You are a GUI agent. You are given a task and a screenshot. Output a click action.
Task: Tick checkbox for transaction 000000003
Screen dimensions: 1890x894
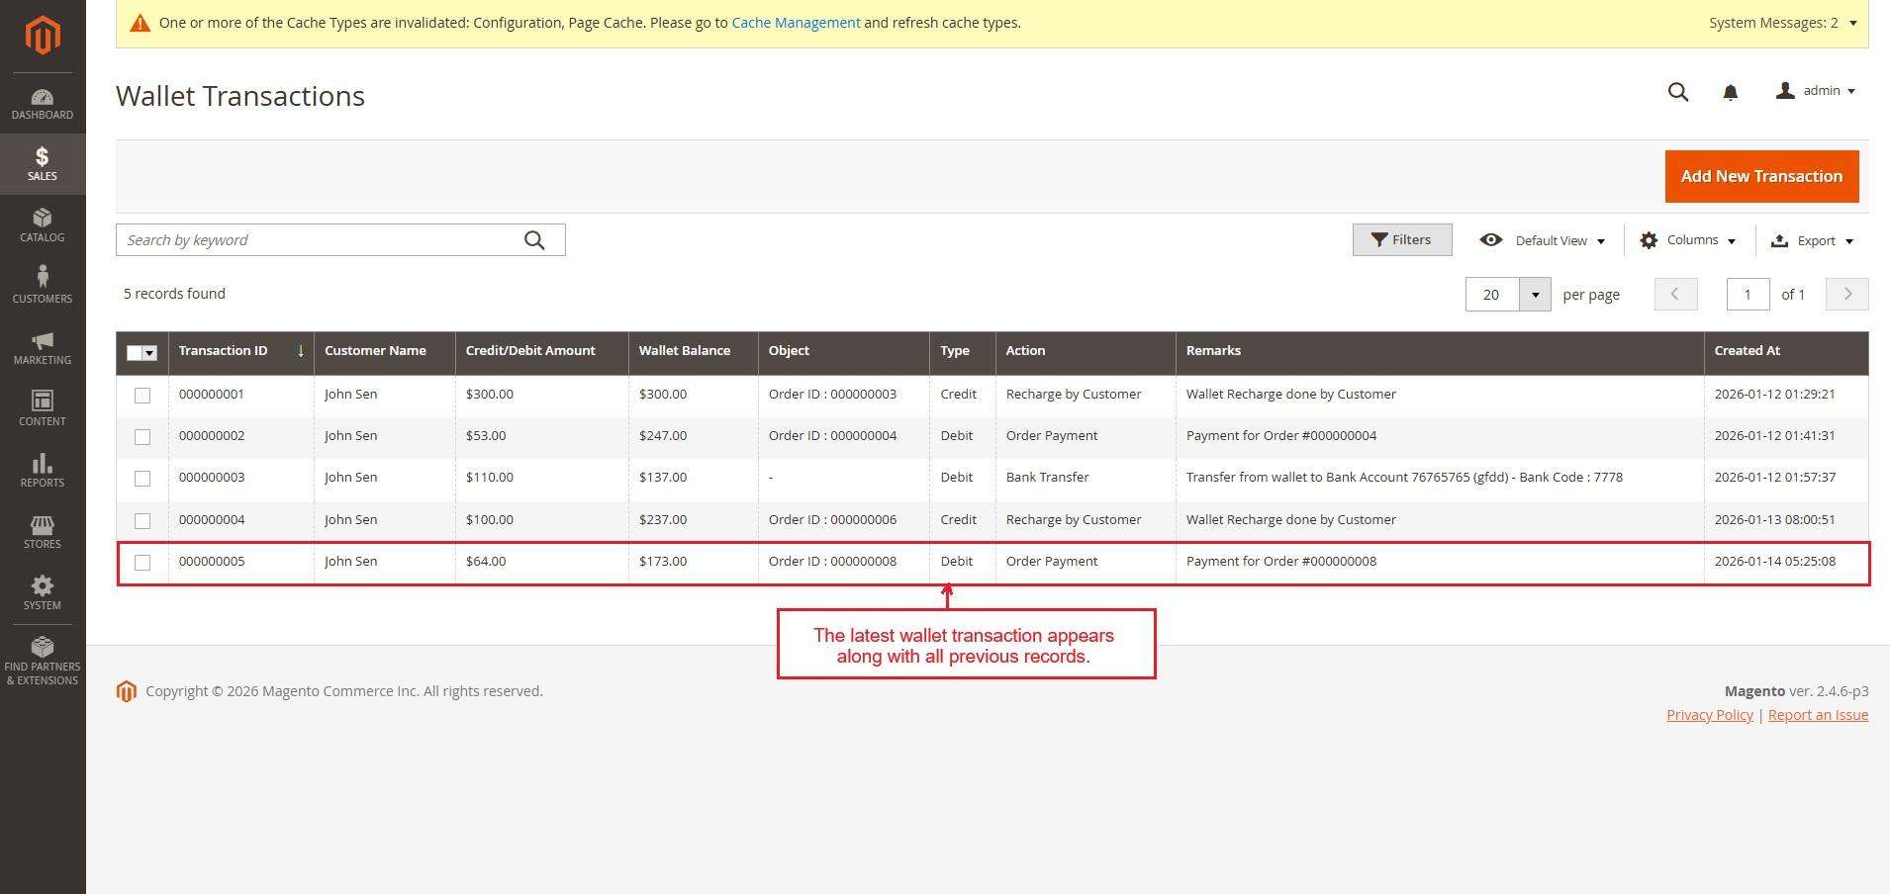(x=142, y=479)
